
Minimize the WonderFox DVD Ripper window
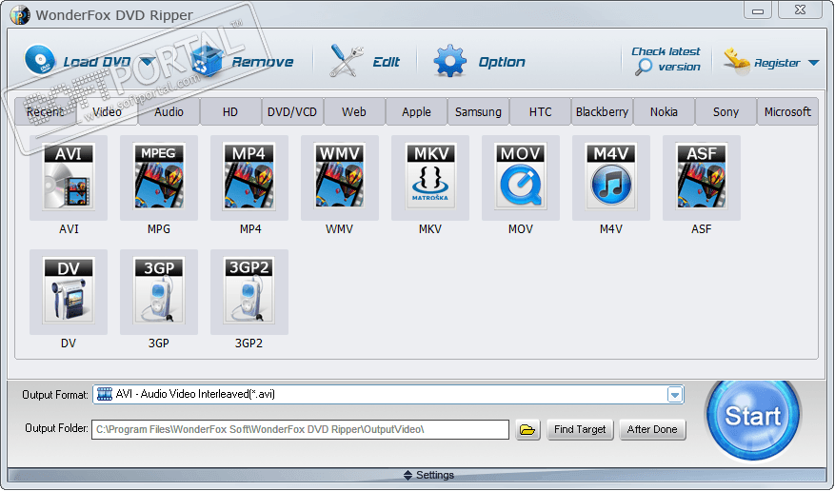pyautogui.click(x=758, y=10)
